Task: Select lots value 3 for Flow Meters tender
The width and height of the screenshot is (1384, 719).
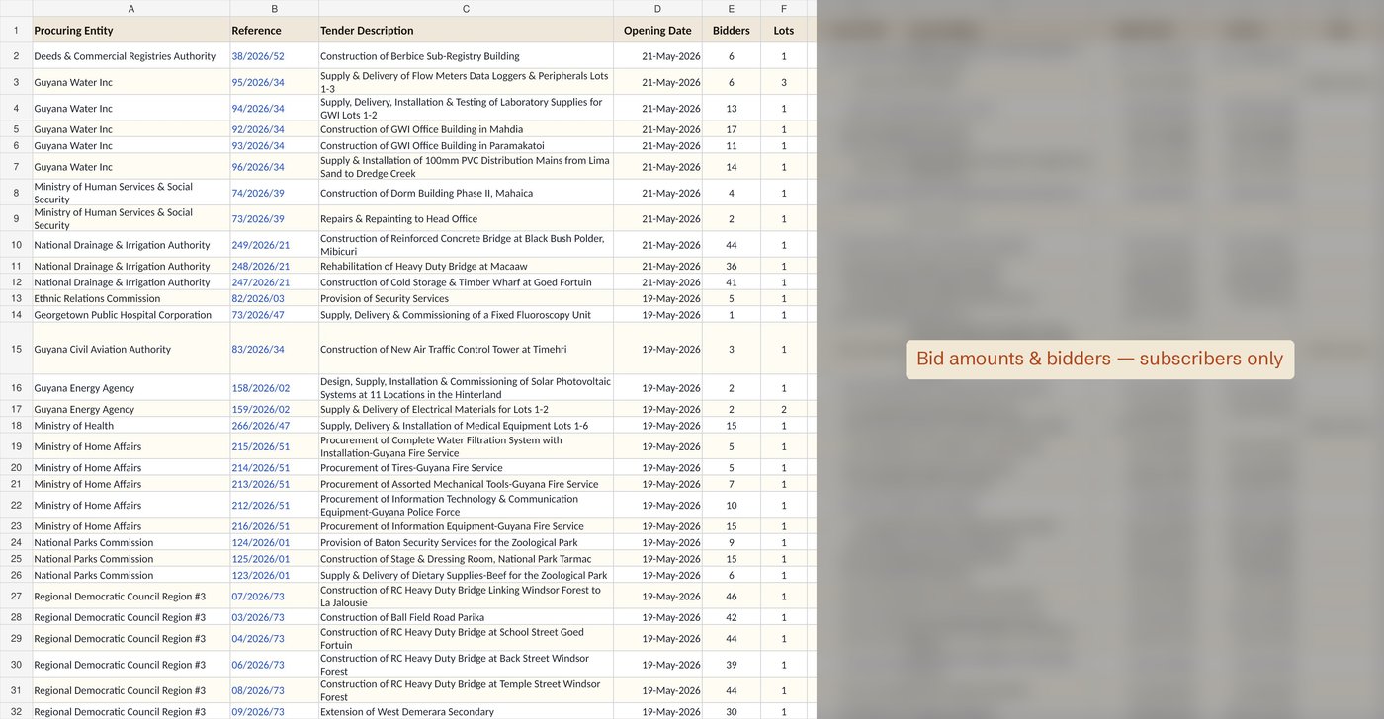Action: tap(784, 82)
